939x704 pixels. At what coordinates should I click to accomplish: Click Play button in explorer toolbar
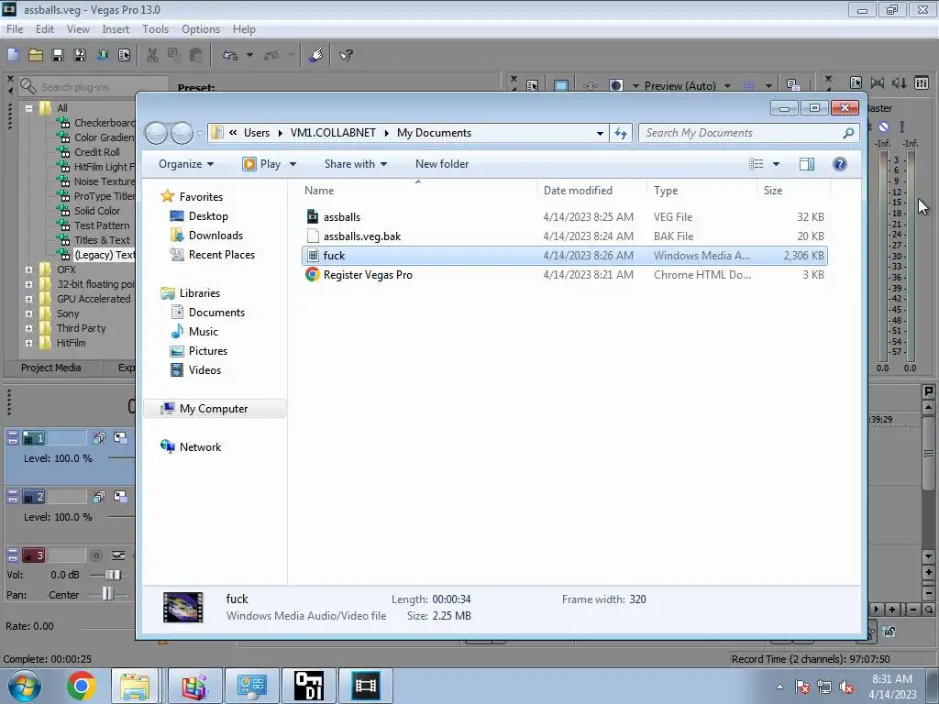[261, 164]
